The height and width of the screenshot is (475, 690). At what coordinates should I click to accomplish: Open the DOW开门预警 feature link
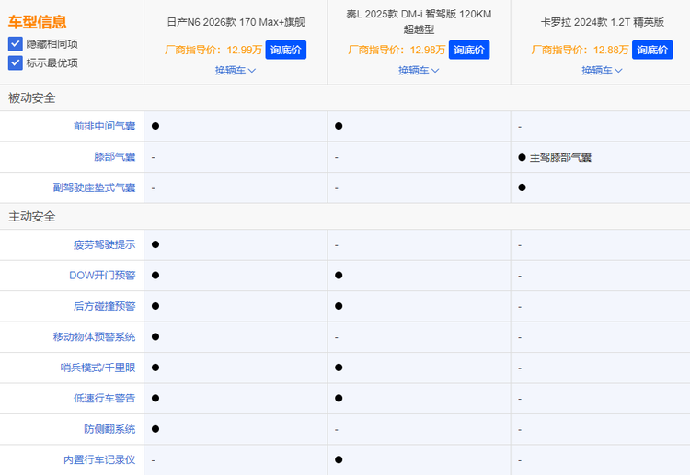pos(102,276)
